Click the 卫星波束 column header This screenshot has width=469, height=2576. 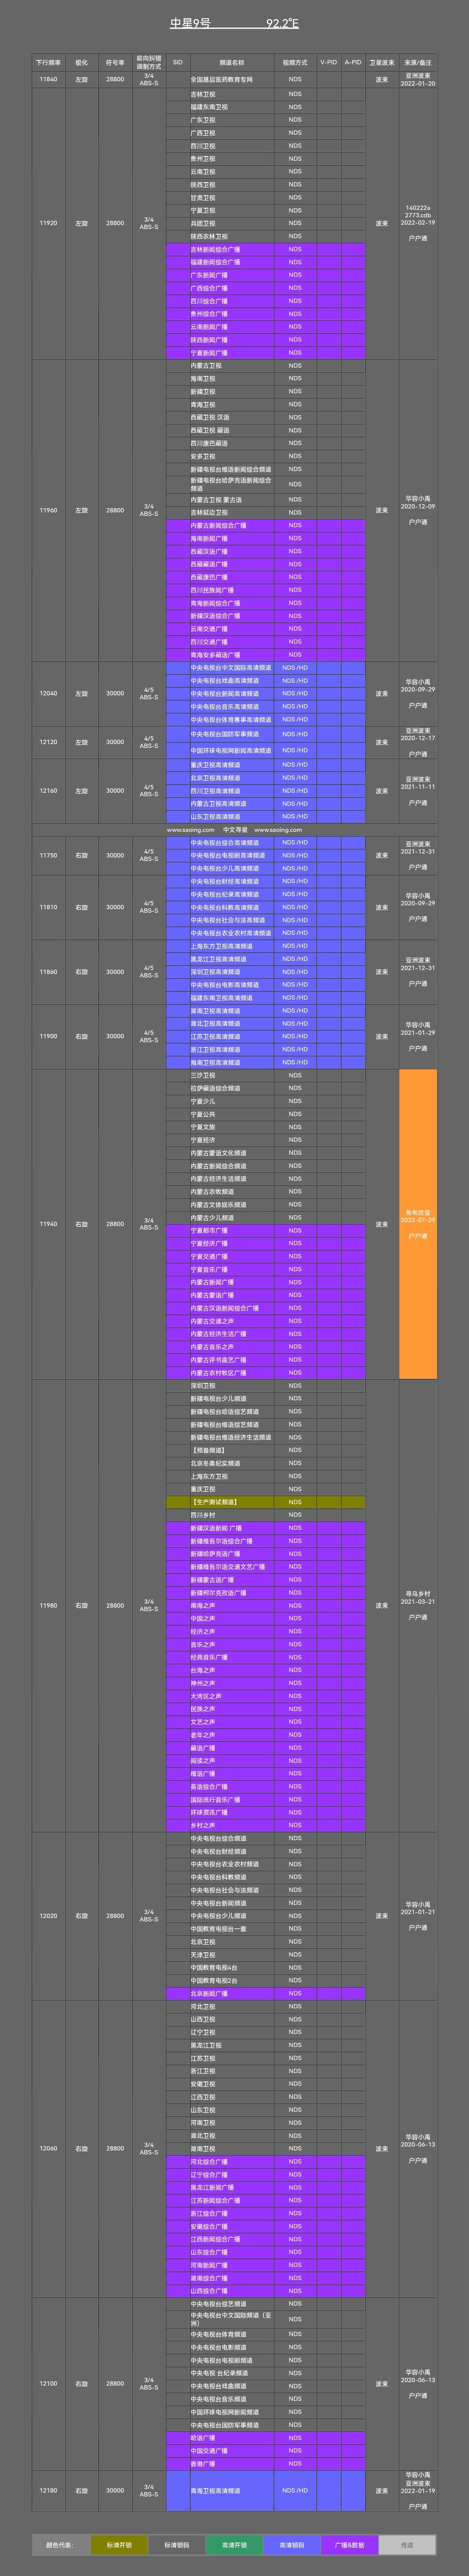click(x=382, y=62)
